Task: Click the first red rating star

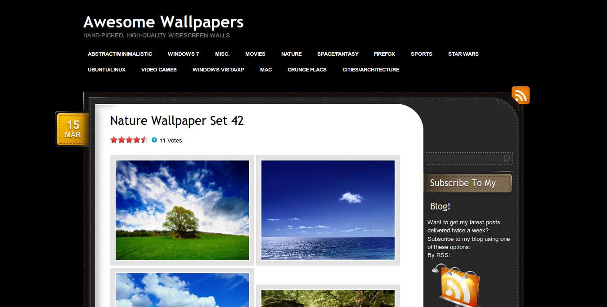Action: click(114, 140)
